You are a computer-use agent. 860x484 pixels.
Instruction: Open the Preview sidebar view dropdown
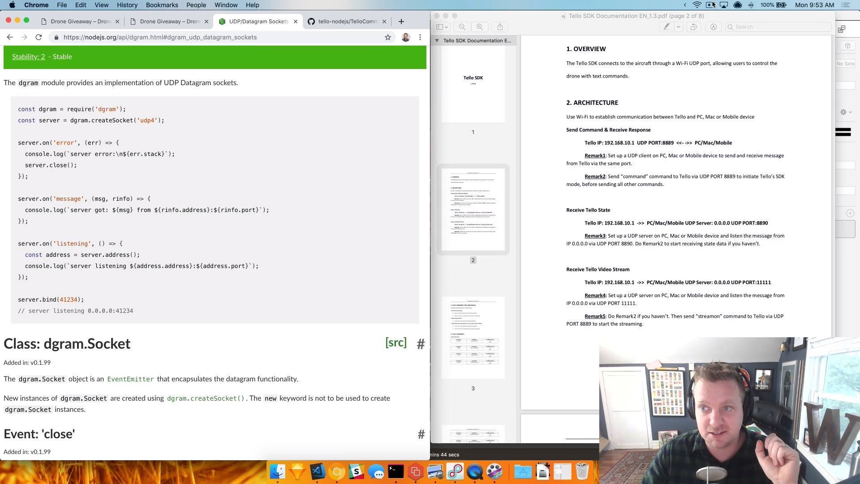(x=442, y=27)
